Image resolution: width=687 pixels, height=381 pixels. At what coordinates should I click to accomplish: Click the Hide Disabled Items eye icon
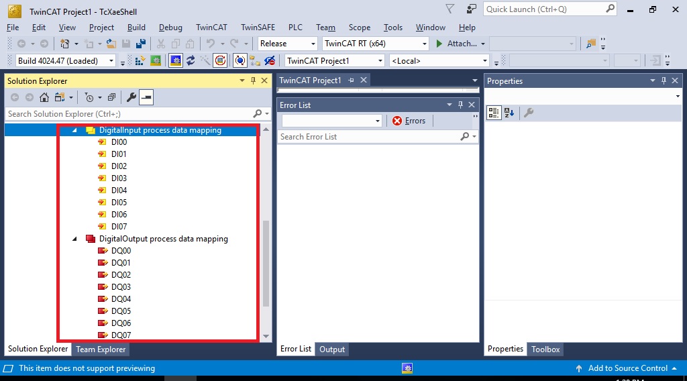(270, 60)
